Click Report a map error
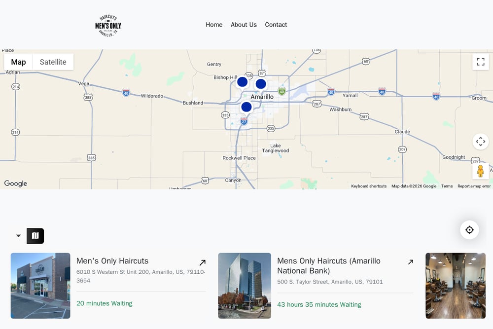 pos(474,186)
